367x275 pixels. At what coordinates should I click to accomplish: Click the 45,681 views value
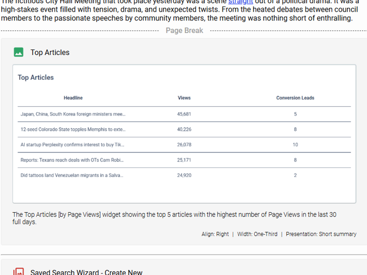(x=184, y=114)
